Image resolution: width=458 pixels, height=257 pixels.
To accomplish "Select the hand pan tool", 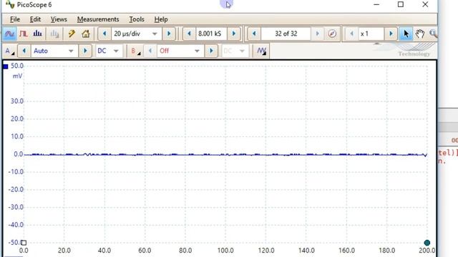I will (x=420, y=34).
